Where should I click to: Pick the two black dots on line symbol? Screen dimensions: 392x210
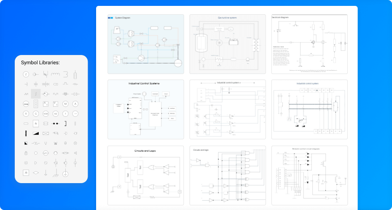(x=56, y=123)
